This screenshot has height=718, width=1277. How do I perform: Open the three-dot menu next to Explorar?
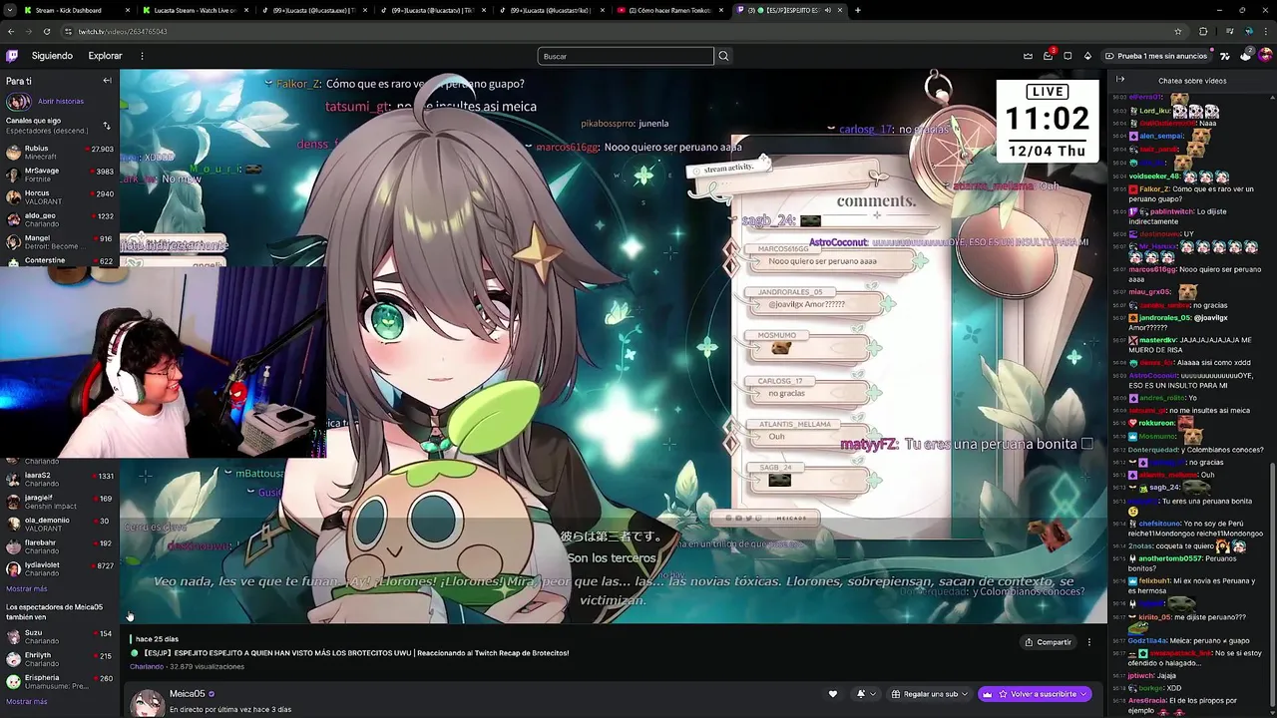tap(142, 56)
